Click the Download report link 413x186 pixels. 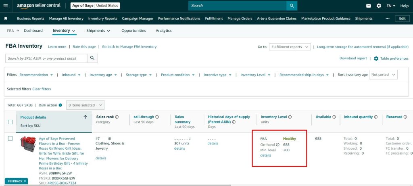[x=353, y=58]
